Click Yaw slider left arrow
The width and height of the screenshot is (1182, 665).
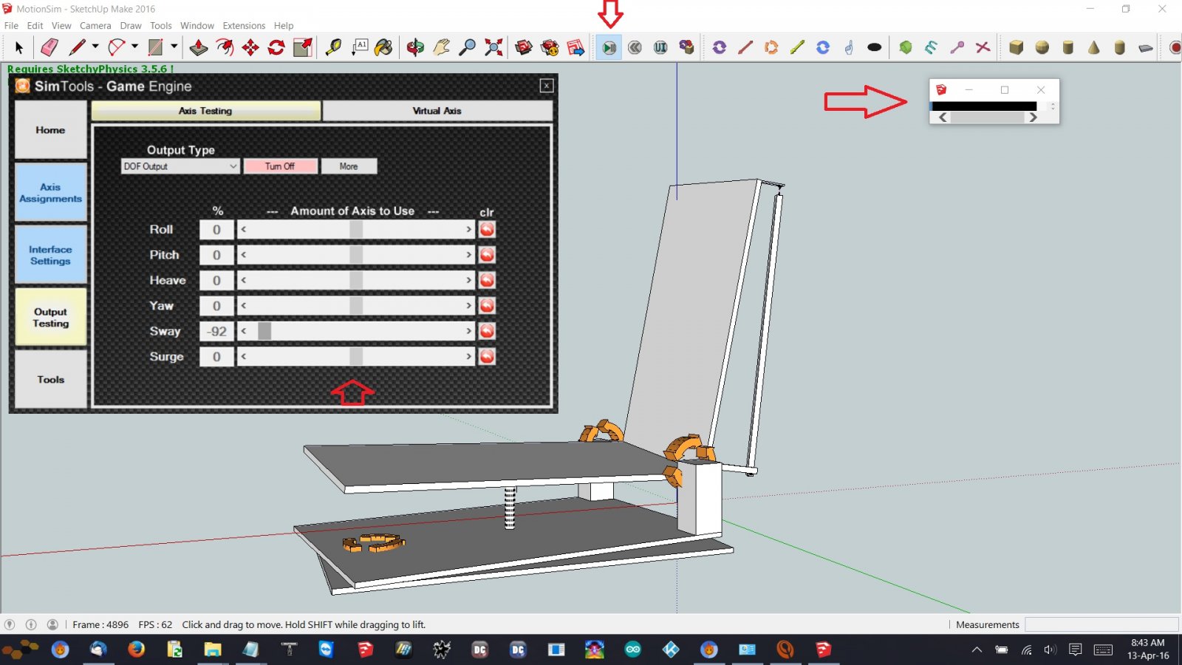pyautogui.click(x=243, y=306)
